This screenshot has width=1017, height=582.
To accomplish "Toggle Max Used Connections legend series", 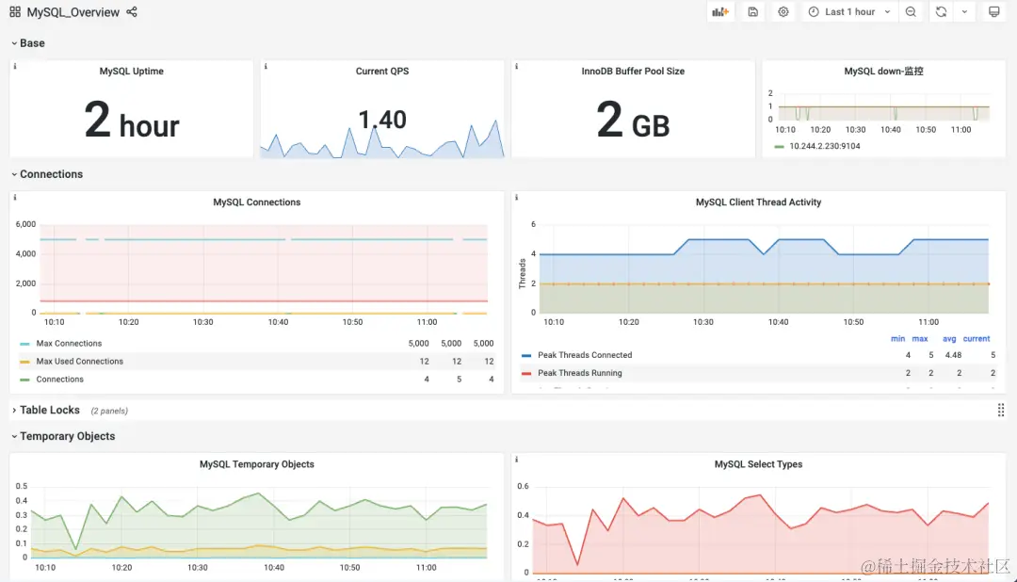I will [79, 362].
